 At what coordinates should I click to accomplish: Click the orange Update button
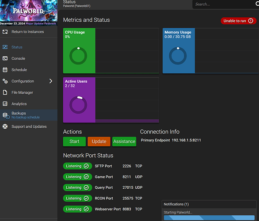pyautogui.click(x=99, y=141)
